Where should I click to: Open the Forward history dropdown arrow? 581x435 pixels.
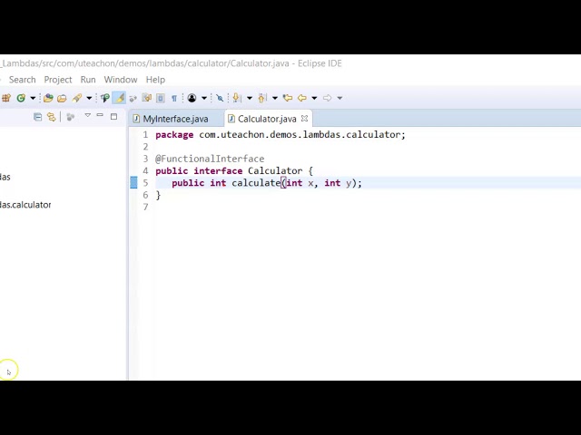[x=340, y=98]
